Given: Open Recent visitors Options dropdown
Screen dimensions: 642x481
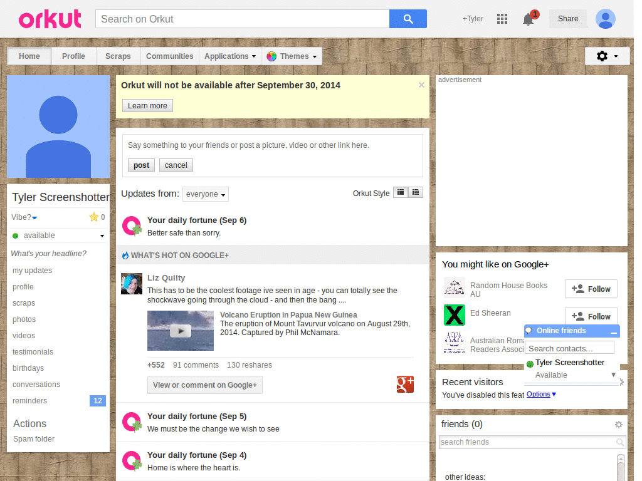Looking at the screenshot, I should pos(541,395).
